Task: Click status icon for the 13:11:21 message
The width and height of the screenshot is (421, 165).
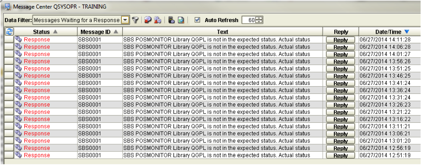Action: (x=18, y=126)
